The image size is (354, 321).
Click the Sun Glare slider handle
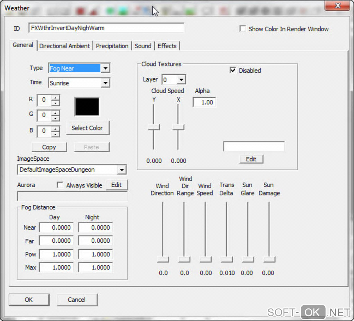(248, 259)
